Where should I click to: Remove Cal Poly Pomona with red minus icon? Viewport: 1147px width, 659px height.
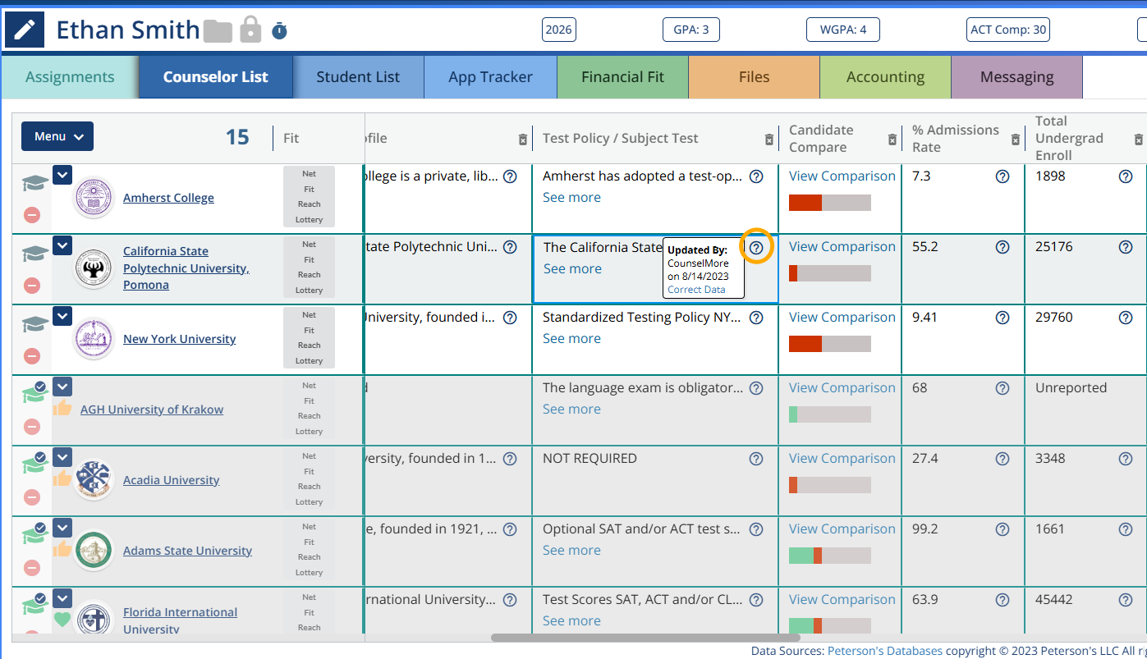coord(32,286)
